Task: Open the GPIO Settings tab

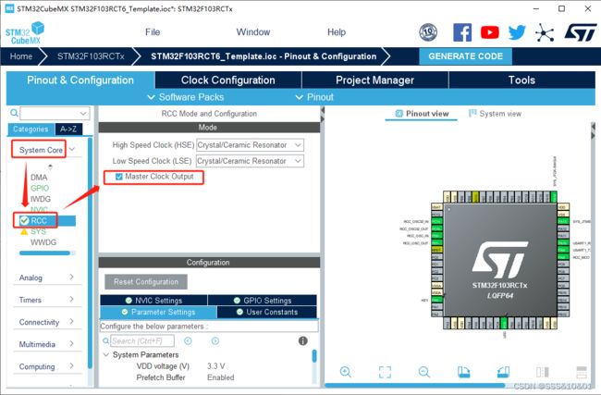Action: [263, 301]
